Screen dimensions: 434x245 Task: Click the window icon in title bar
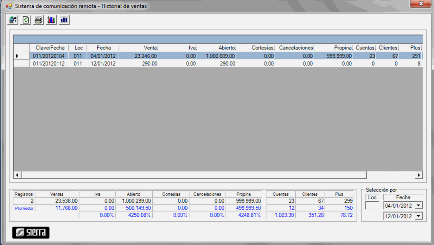tap(9, 6)
